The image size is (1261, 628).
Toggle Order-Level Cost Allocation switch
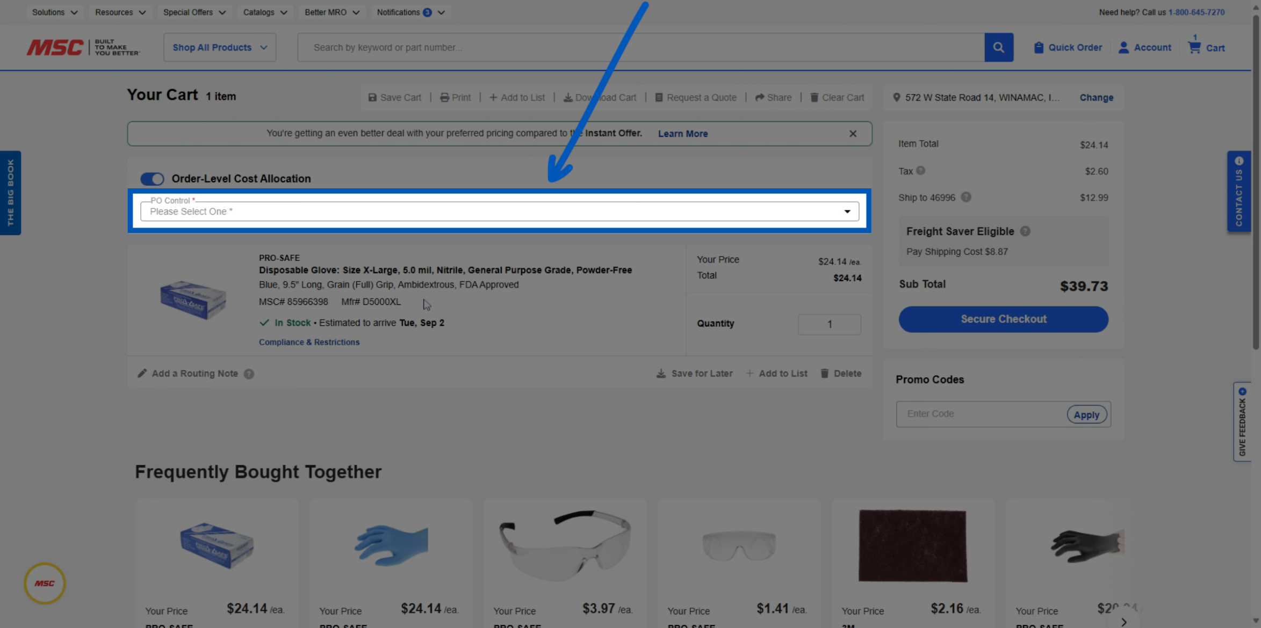click(x=152, y=179)
